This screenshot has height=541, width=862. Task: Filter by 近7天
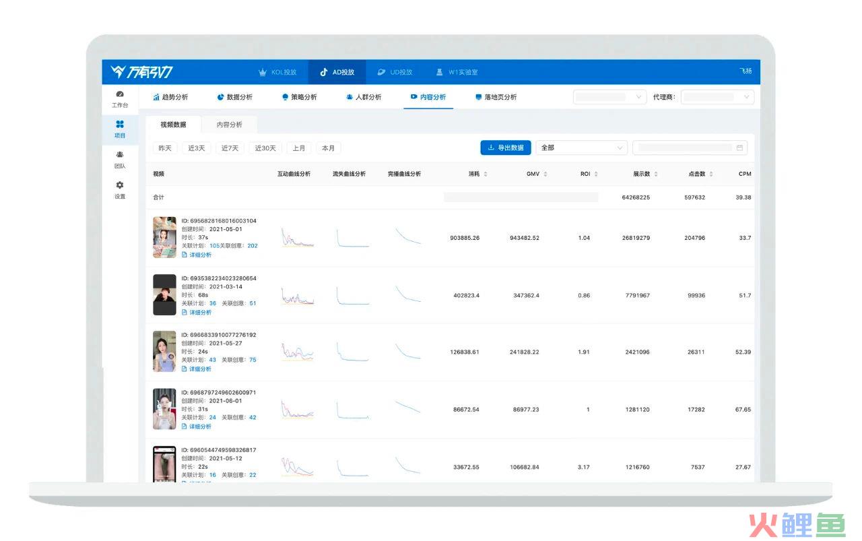(230, 148)
